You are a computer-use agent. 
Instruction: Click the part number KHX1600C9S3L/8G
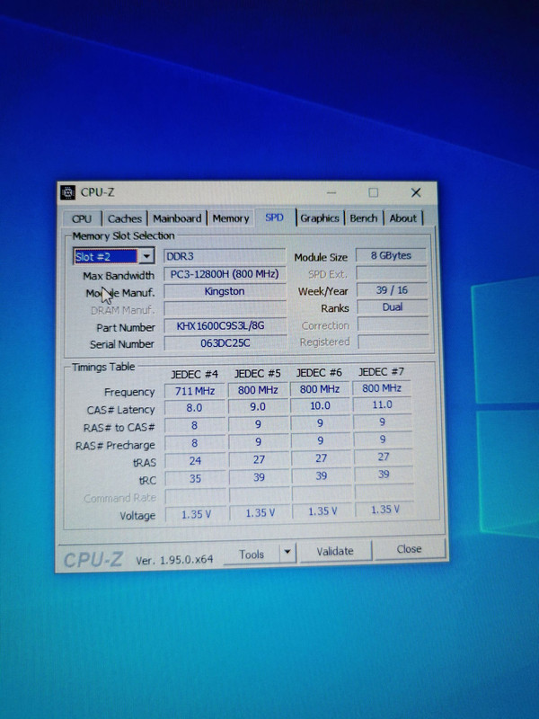coord(225,325)
